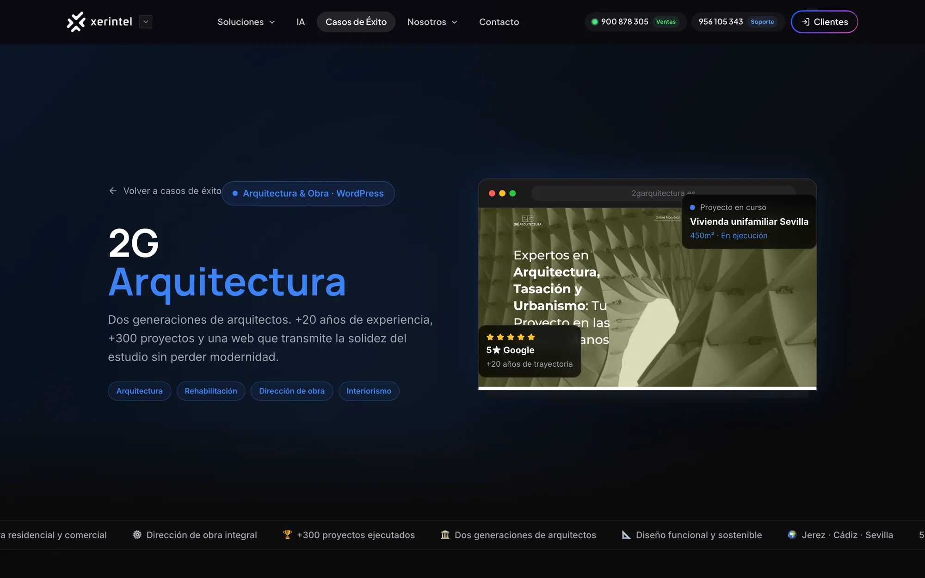Screen dimensions: 925x578
Task: Click '+300 proyectos ejecutados' ticker text
Action: (356, 535)
